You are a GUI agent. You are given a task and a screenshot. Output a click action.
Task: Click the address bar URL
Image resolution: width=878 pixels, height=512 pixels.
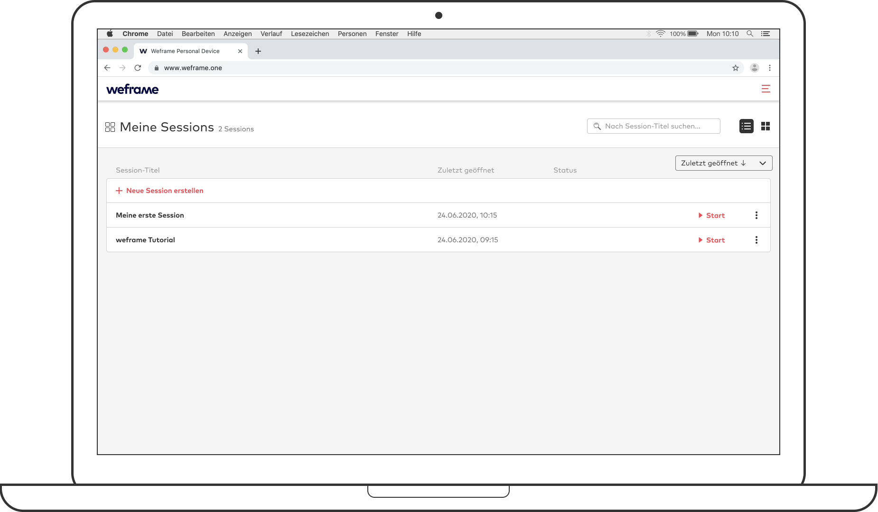coord(193,68)
